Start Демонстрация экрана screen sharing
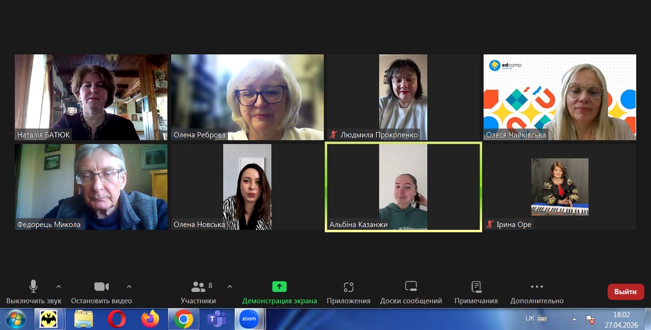The height and width of the screenshot is (330, 651). pyautogui.click(x=279, y=287)
